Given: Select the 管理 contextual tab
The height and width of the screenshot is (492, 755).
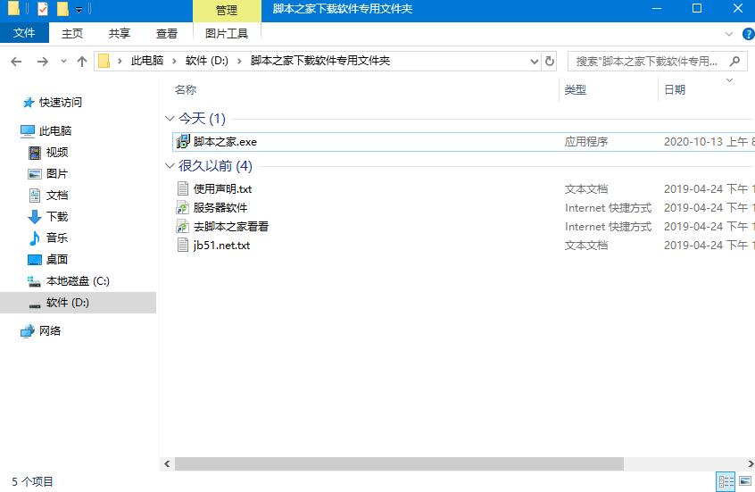Looking at the screenshot, I should click(227, 10).
